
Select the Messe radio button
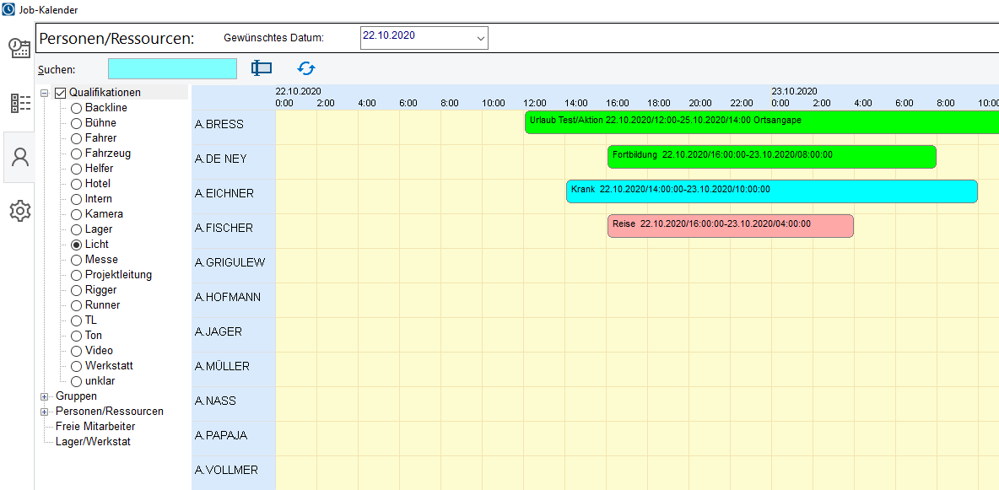coord(77,260)
